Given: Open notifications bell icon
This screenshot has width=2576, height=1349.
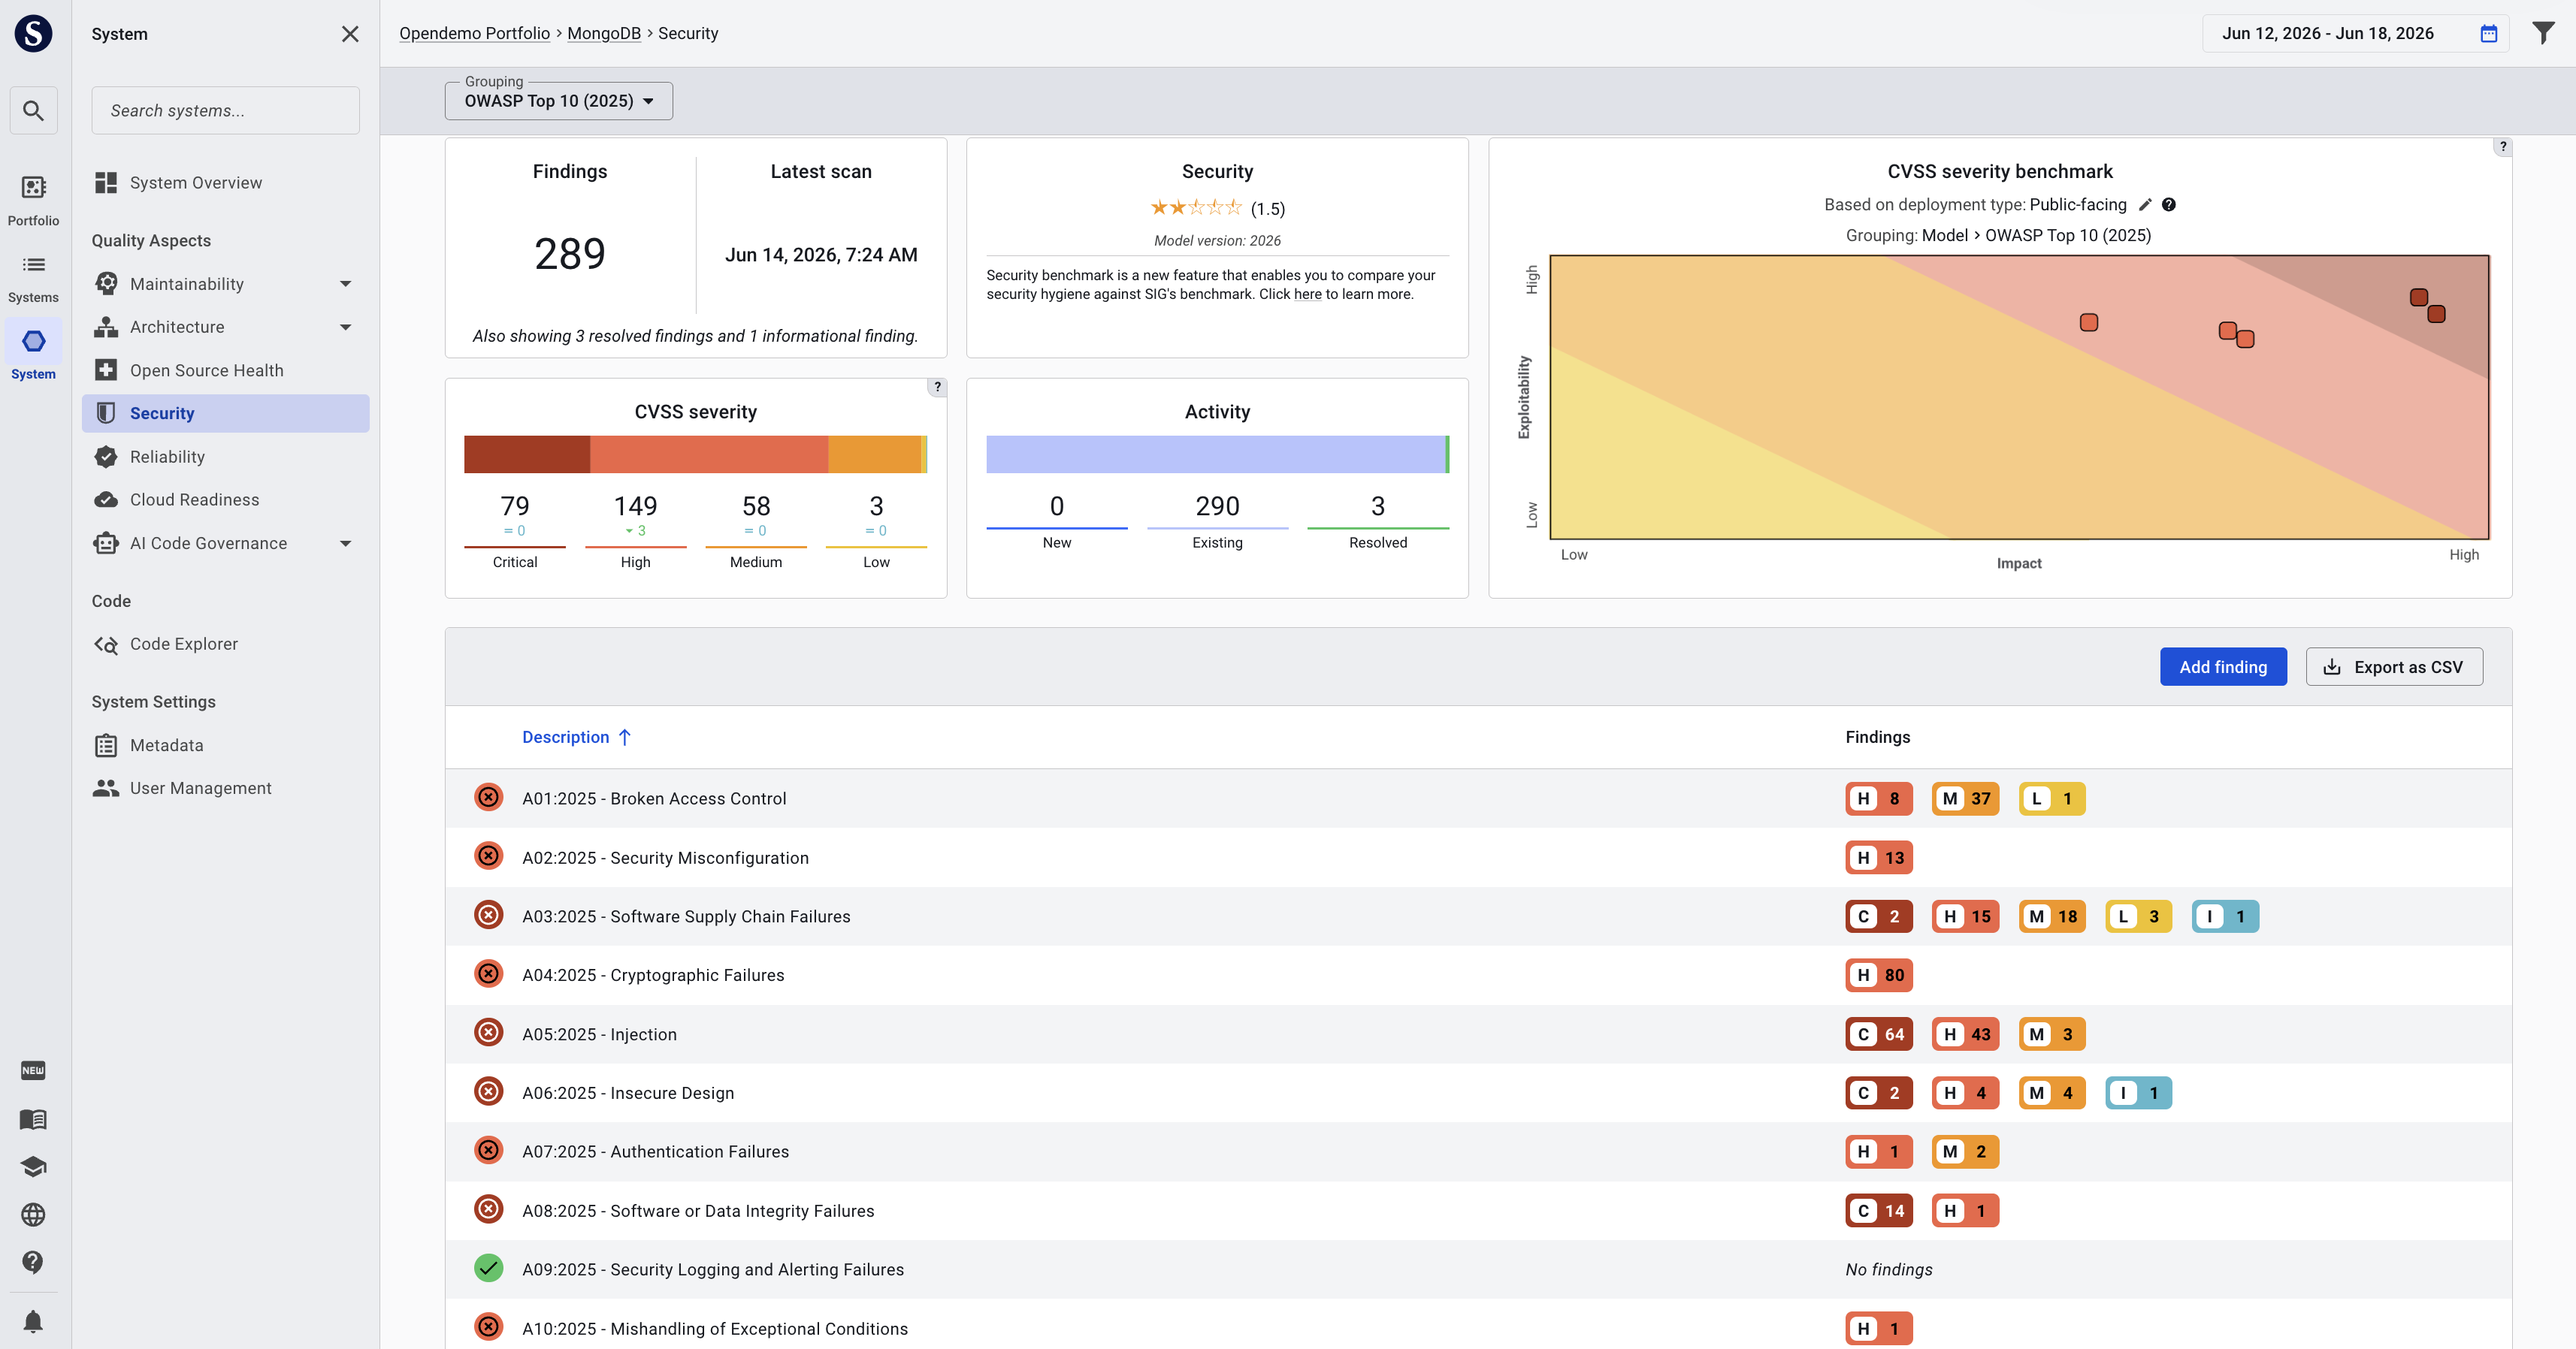Looking at the screenshot, I should click(x=33, y=1321).
